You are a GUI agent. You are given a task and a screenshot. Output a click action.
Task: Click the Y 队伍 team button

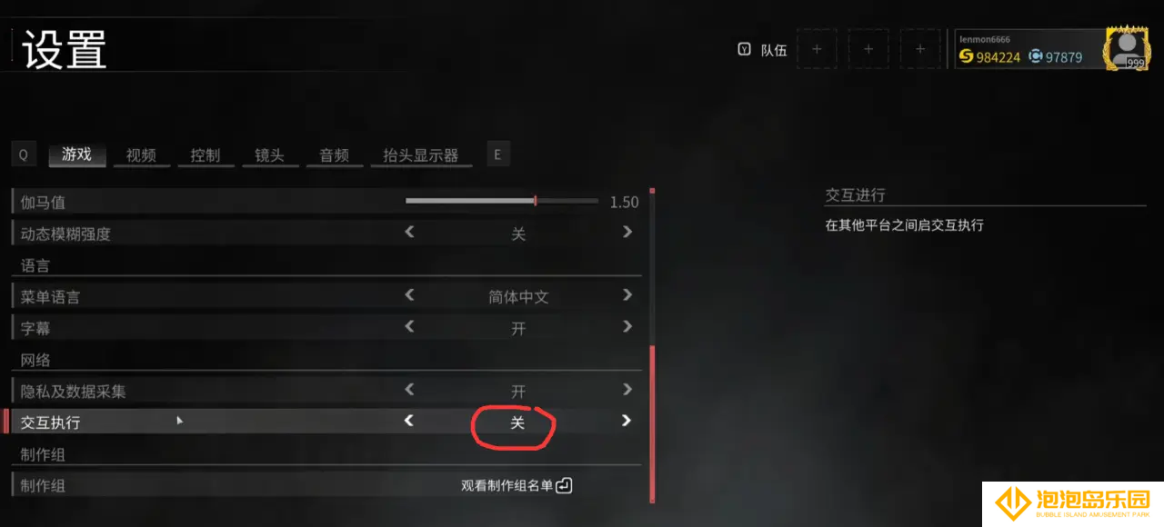[762, 50]
